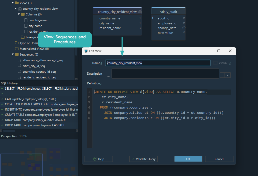258x176 pixels.
Task: Select countries_country_id_seq sequence
Action: click(39, 72)
